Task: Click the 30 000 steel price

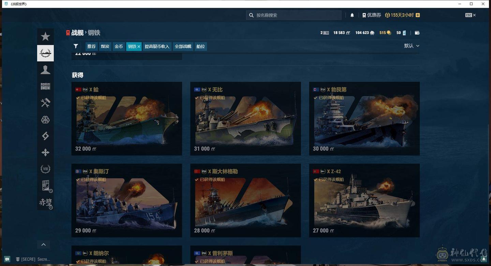Action: click(x=324, y=149)
